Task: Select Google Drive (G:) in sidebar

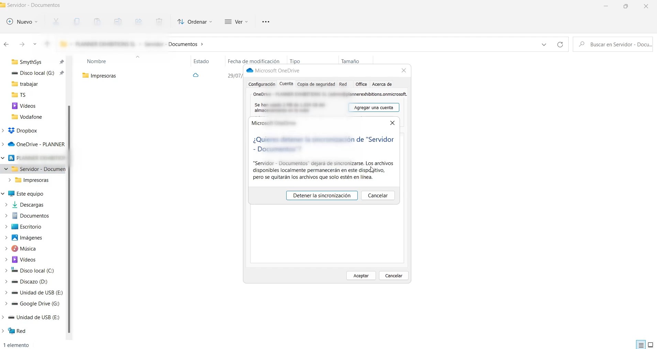Action: click(36, 303)
